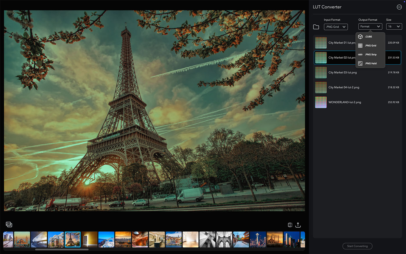Select the Space Needle skyline thumbnail
Screen dimensions: 406x254
pos(258,239)
